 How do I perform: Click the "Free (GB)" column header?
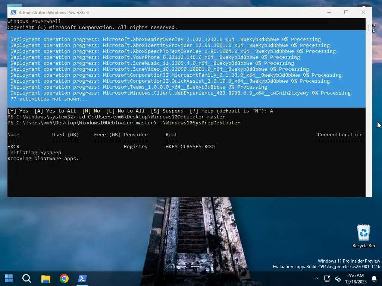[107, 135]
